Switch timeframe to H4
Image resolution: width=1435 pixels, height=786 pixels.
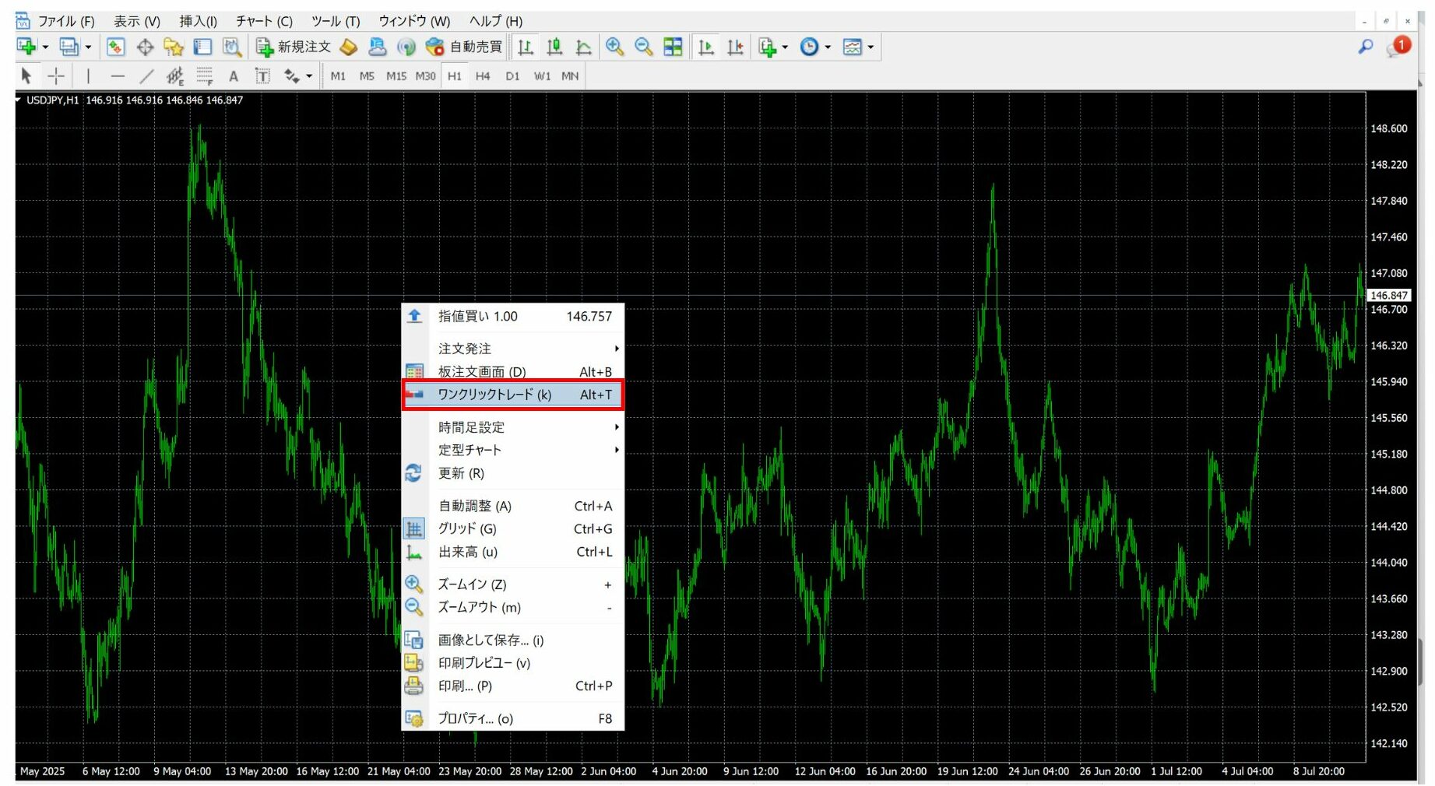(483, 76)
